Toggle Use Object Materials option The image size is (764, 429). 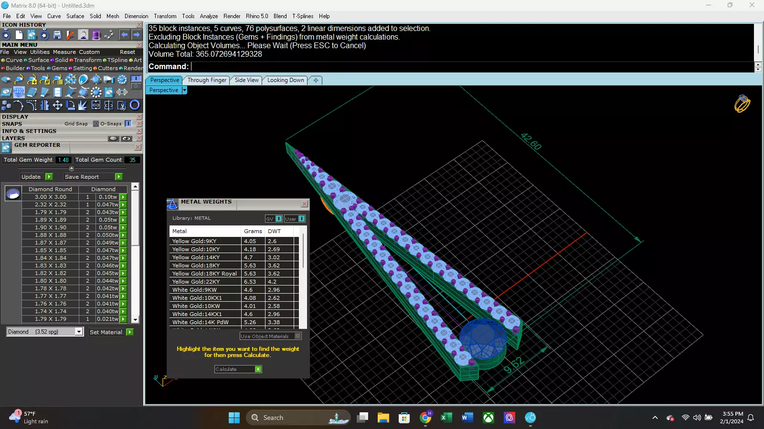(298, 336)
